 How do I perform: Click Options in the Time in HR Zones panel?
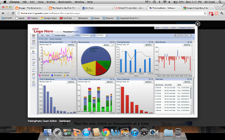pyautogui.click(x=148, y=82)
